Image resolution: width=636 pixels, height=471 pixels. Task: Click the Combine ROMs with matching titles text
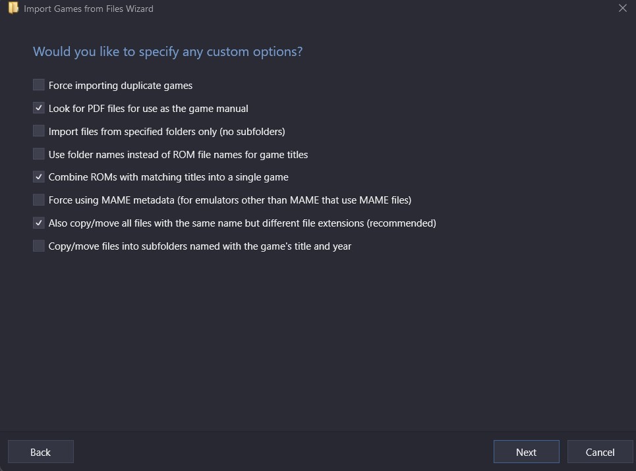point(168,177)
